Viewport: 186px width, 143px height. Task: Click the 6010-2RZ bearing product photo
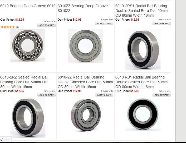[28, 118]
